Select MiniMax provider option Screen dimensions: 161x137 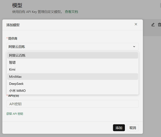point(73,76)
